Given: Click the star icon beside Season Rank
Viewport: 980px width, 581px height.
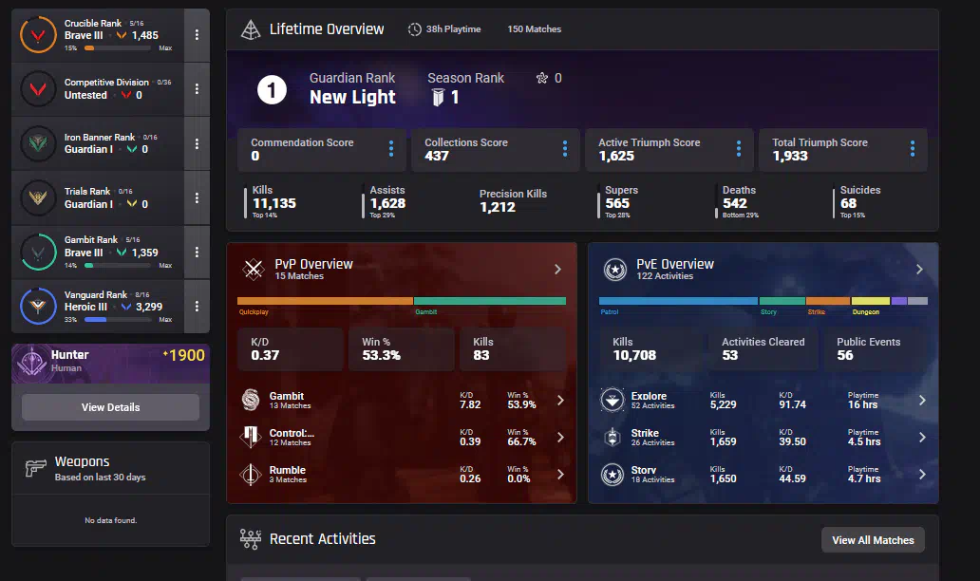Looking at the screenshot, I should pos(542,78).
